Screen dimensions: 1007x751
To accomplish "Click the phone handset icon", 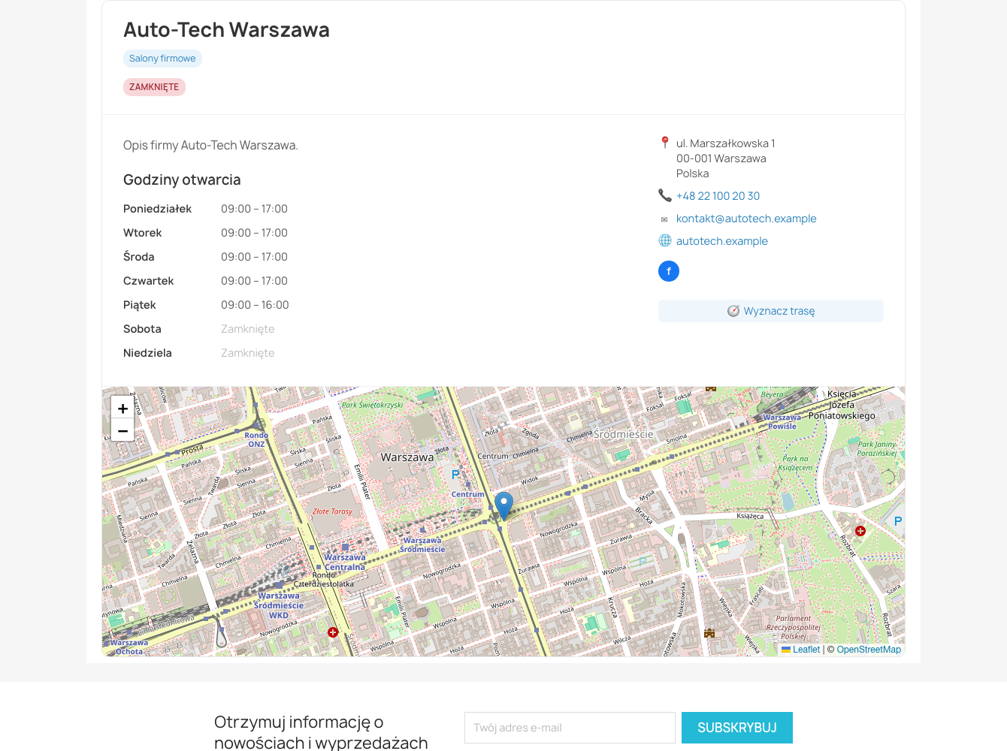I will tap(665, 195).
